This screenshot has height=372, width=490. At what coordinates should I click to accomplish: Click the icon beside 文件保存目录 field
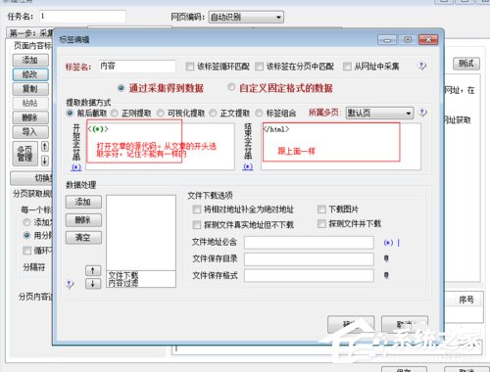(386, 258)
